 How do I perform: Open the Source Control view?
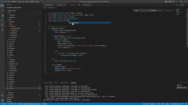[2, 15]
